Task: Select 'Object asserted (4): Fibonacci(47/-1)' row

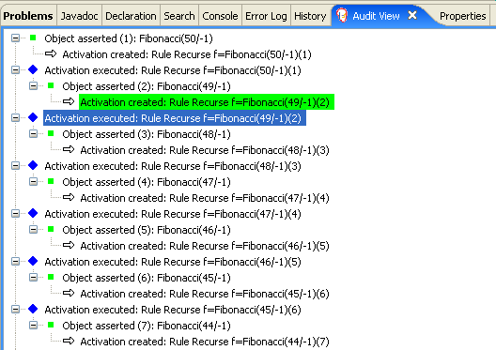Action: click(147, 182)
